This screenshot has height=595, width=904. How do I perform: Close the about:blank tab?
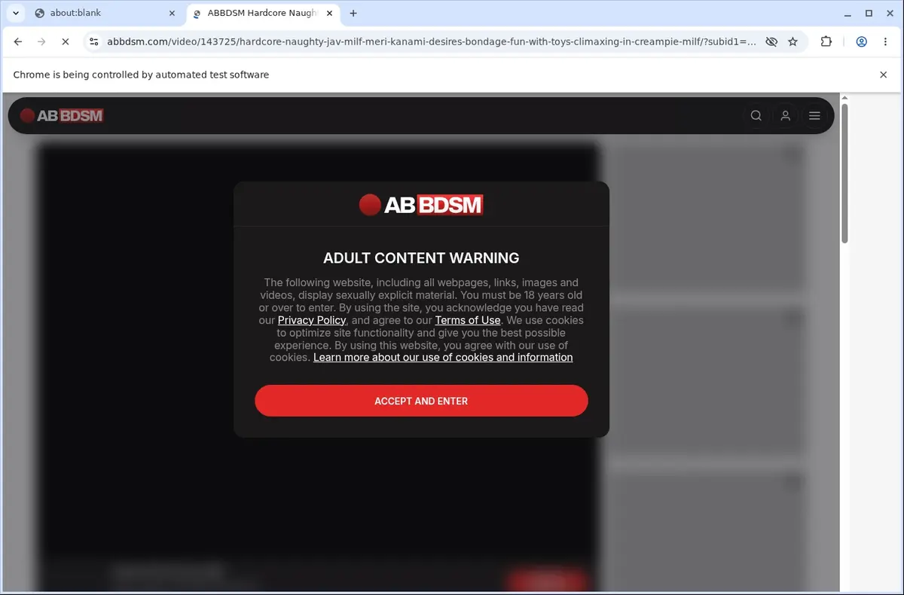click(171, 13)
